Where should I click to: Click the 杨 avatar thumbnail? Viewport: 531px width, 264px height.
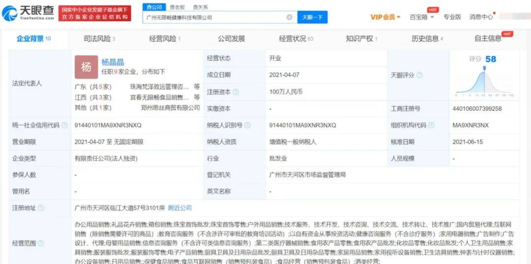86,67
